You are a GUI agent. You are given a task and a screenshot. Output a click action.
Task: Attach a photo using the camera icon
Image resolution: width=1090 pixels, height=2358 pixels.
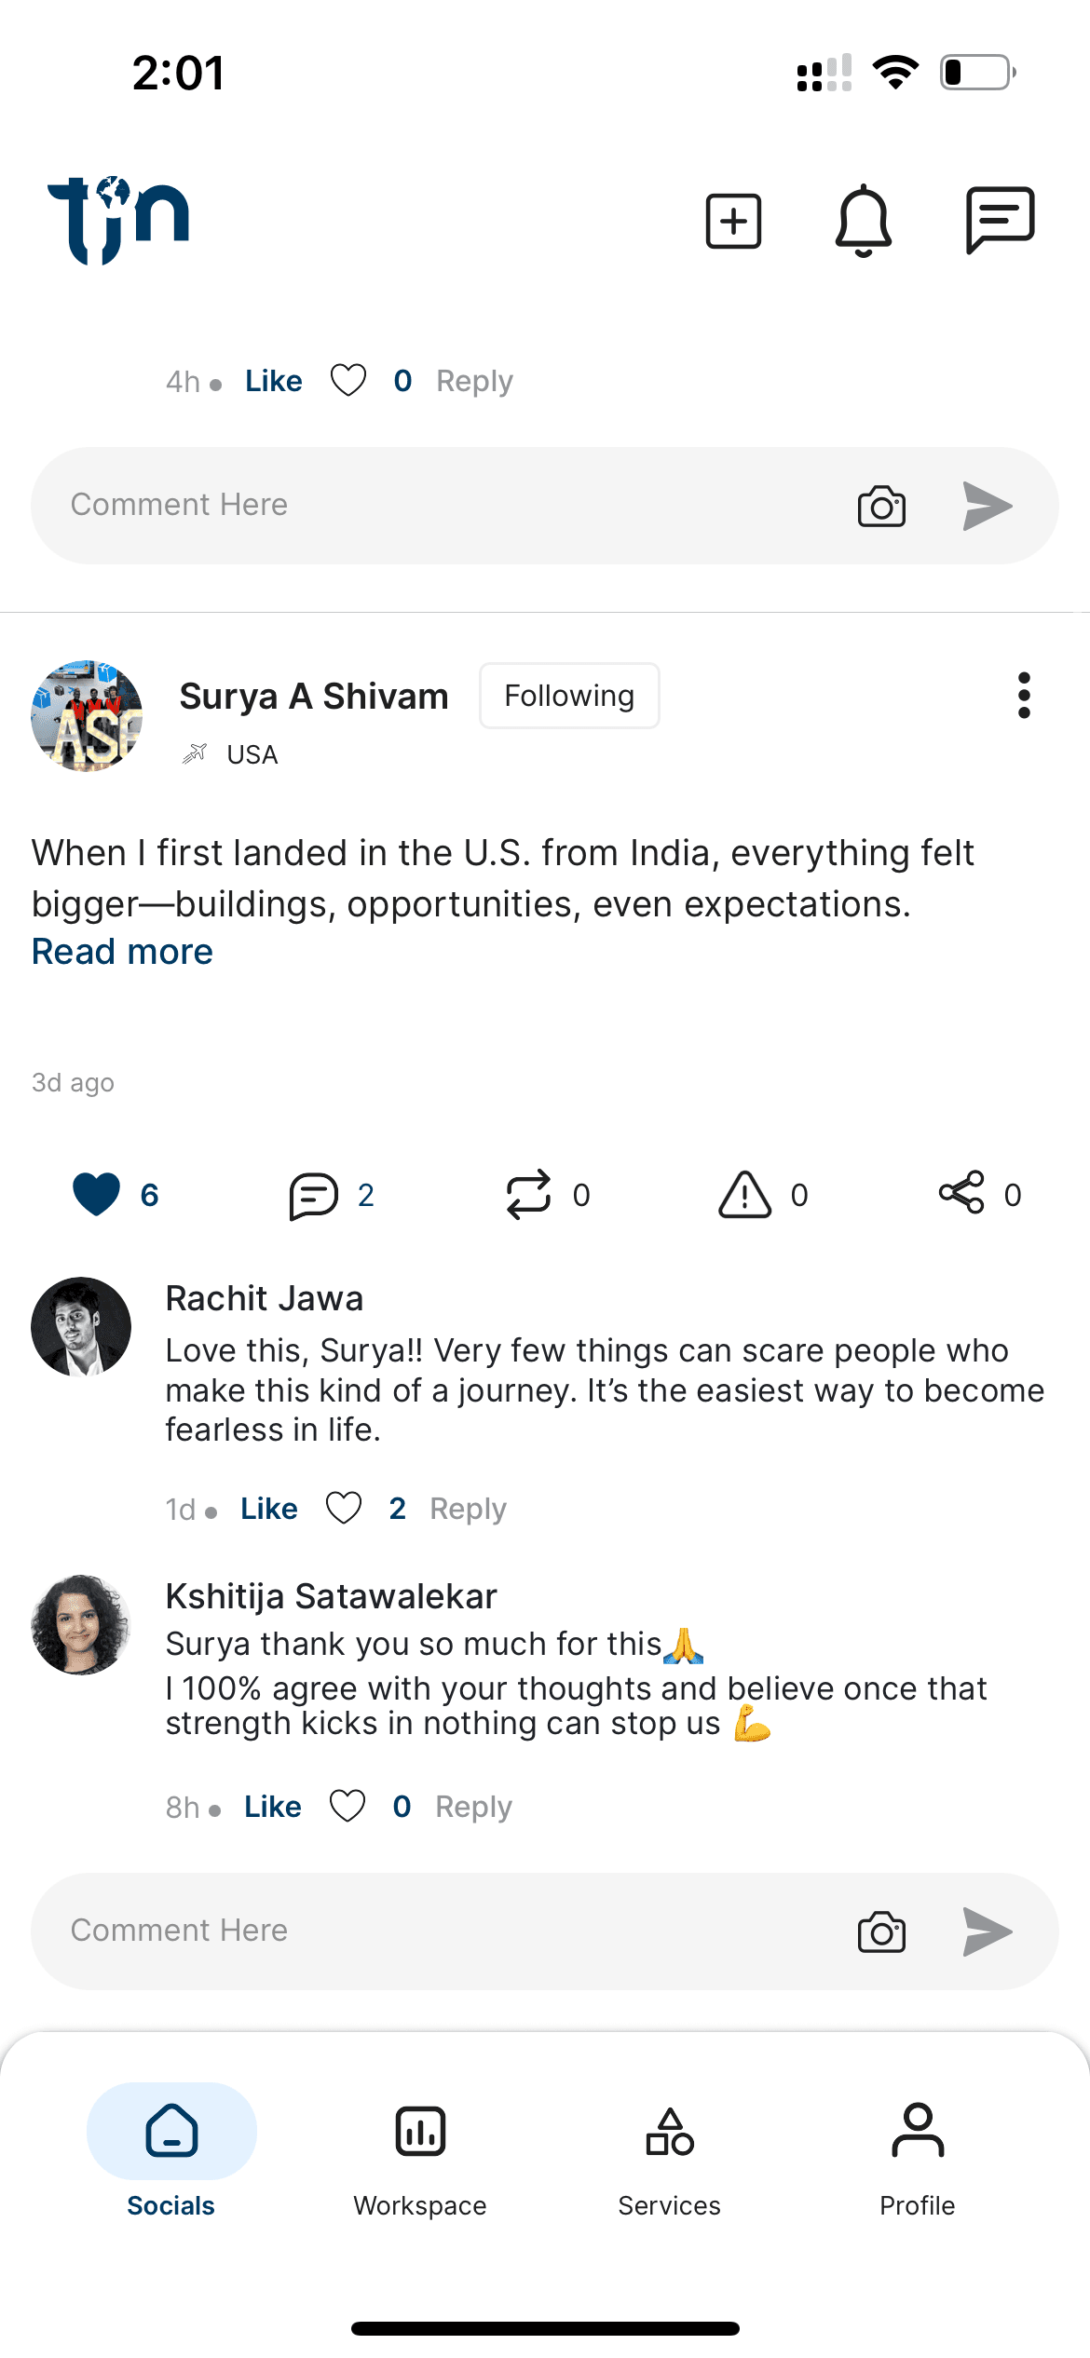[x=880, y=1930]
